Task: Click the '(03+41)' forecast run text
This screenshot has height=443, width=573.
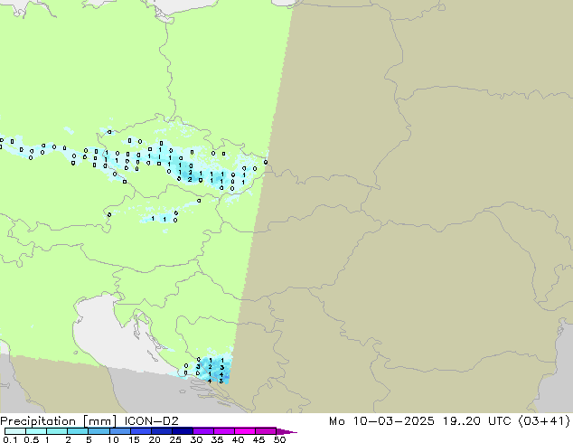Action: pos(544,420)
